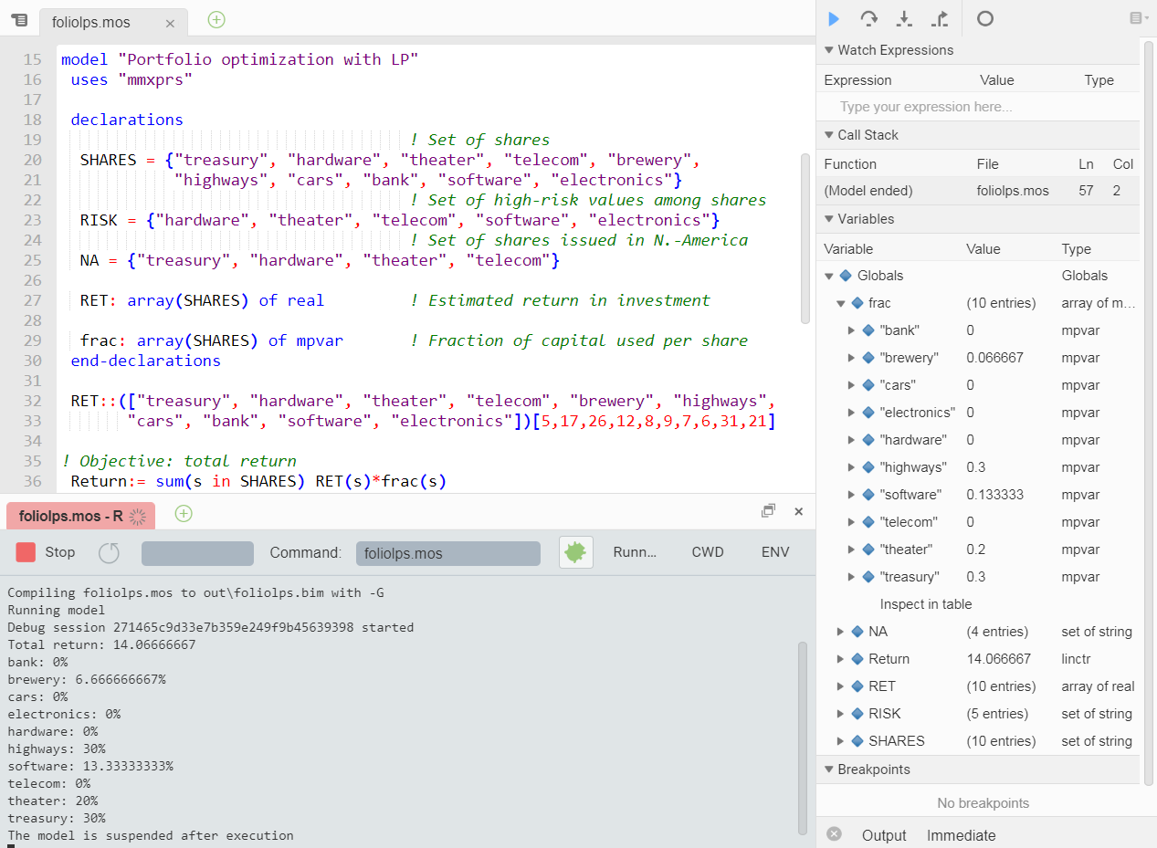Open the project sidebar toggle icon
This screenshot has height=848, width=1157.
19,20
